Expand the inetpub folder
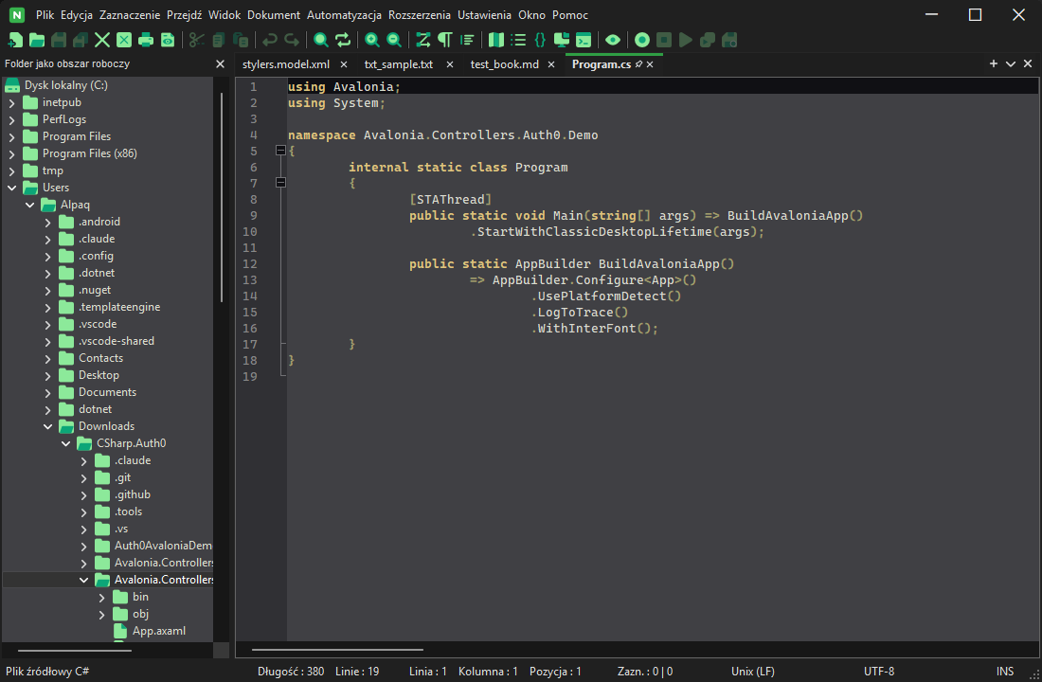 point(12,102)
